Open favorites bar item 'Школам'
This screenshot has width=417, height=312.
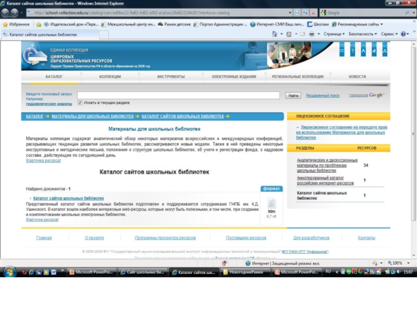point(318,24)
